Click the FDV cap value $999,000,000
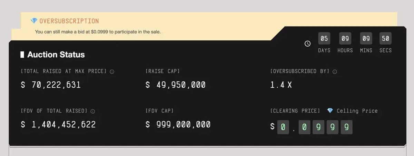The height and width of the screenshot is (156, 414). 178,124
